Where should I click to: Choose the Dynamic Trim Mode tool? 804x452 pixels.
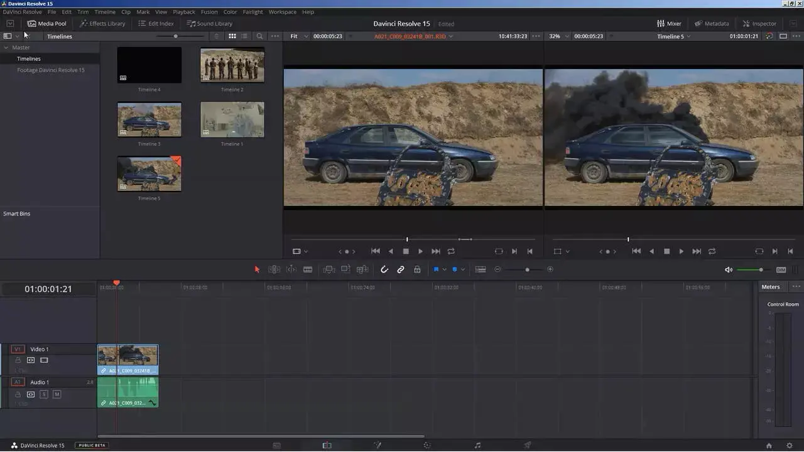291,269
